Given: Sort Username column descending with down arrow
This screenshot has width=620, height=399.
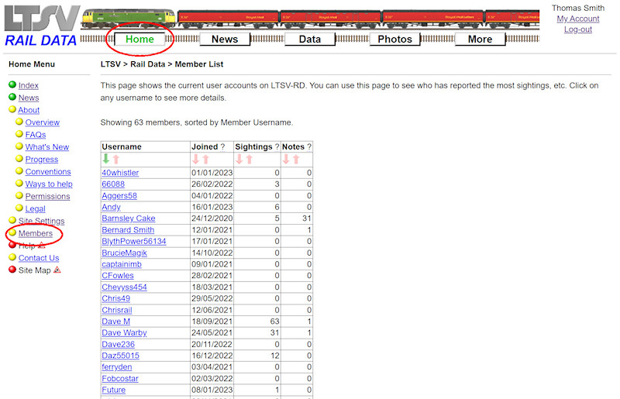Looking at the screenshot, I should (106, 159).
